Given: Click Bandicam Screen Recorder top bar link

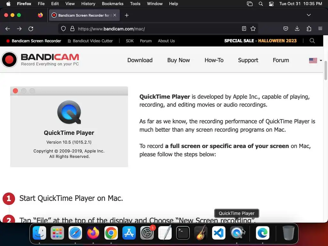Looking at the screenshot, I should [x=34, y=41].
